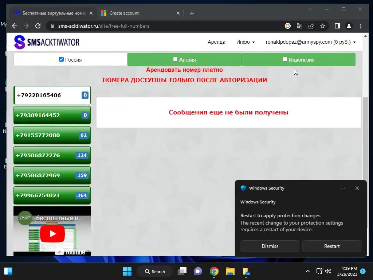Select number +79228165486
Image resolution: width=373 pixels, height=280 pixels.
click(52, 95)
